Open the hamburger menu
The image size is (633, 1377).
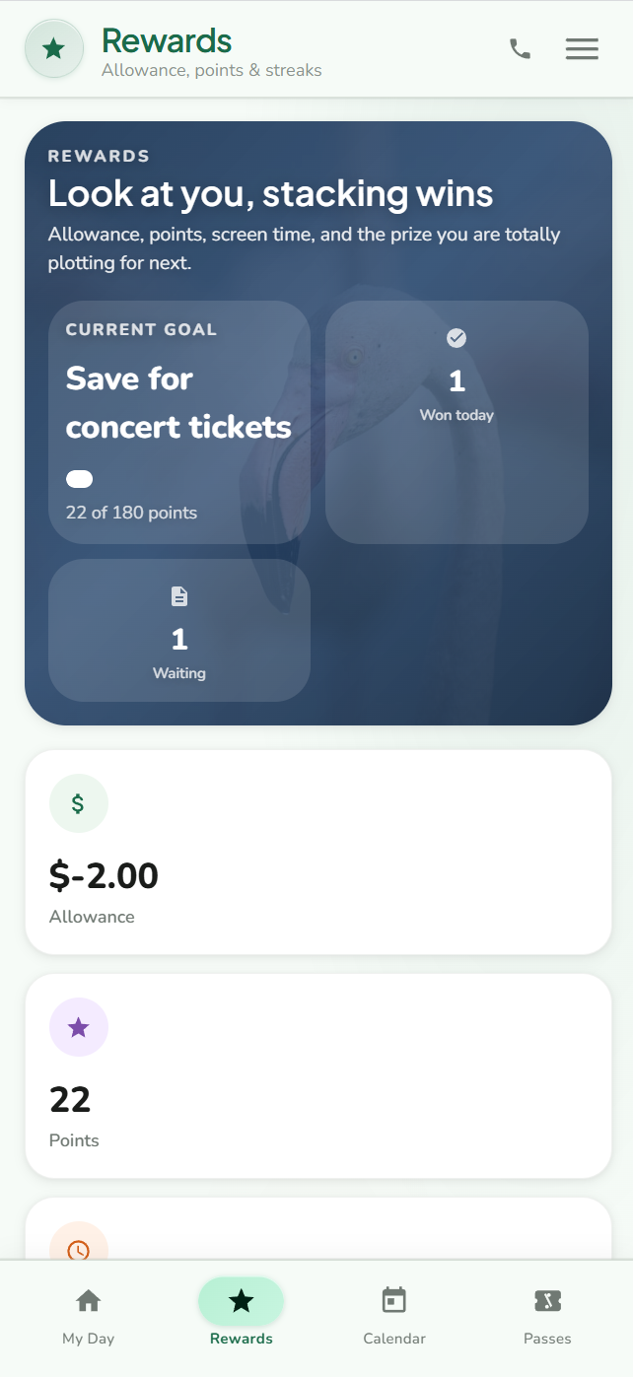point(582,48)
